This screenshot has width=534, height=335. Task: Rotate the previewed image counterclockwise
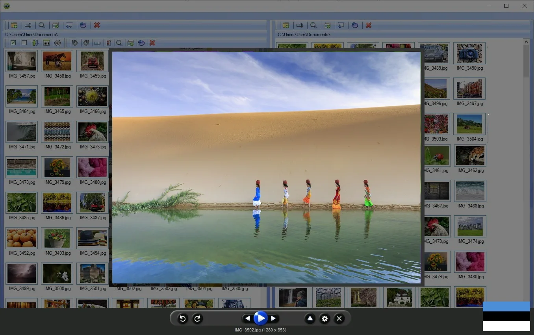pyautogui.click(x=183, y=318)
